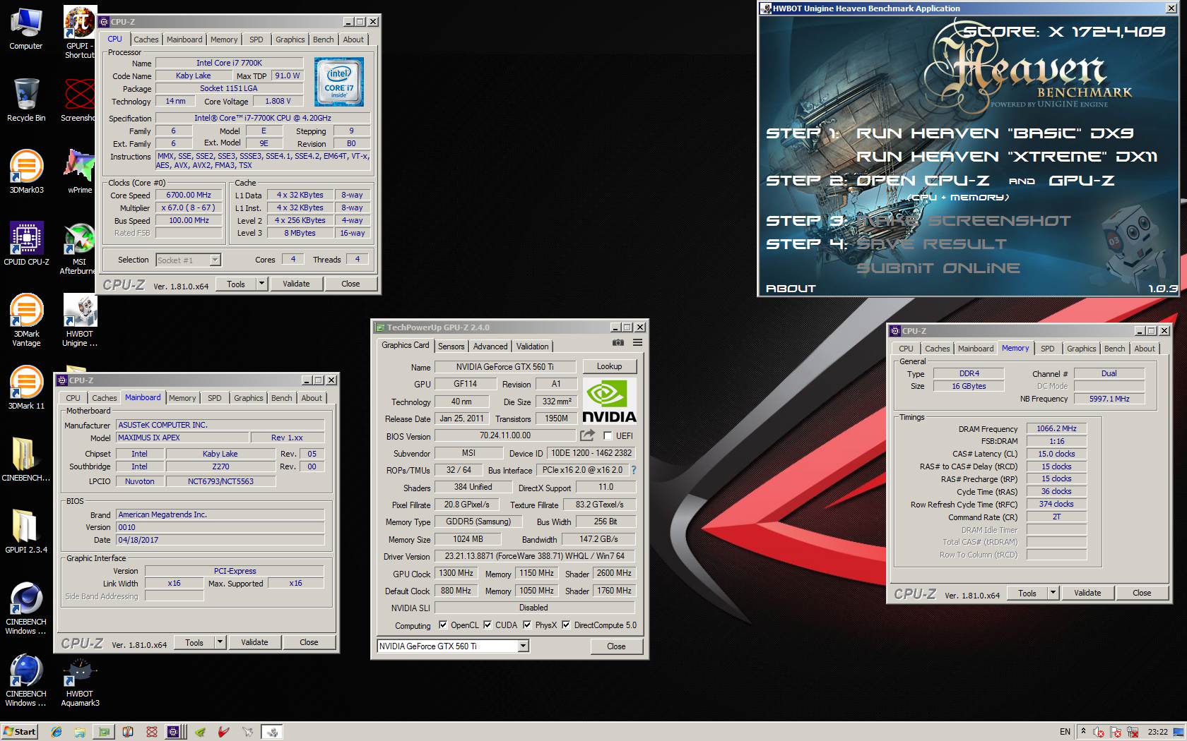Launch the 3DMark 11 desktop shortcut
1187x741 pixels.
point(26,388)
